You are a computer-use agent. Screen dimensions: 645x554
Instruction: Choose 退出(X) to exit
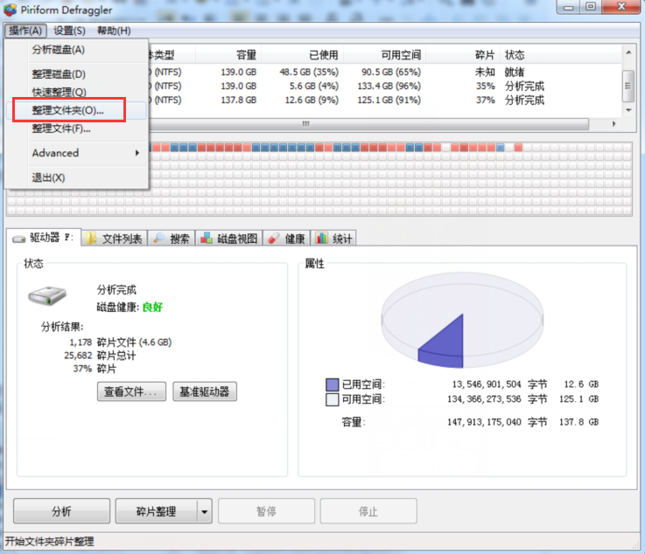[x=76, y=177]
